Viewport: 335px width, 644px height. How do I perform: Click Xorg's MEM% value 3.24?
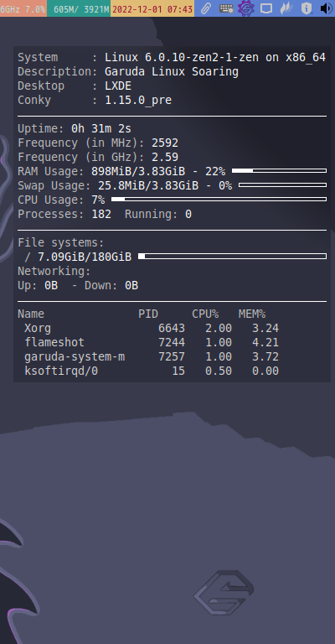coord(265,328)
